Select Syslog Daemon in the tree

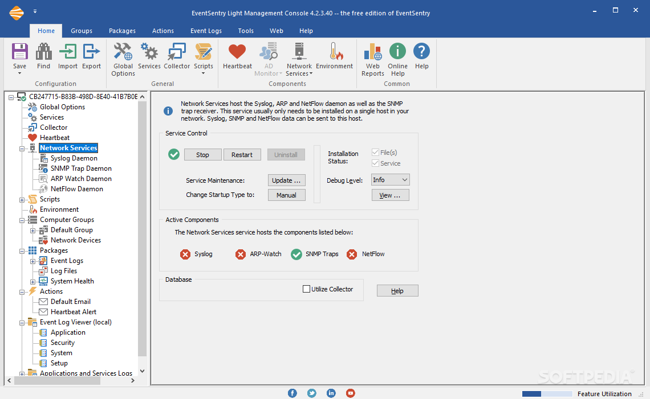pyautogui.click(x=74, y=158)
